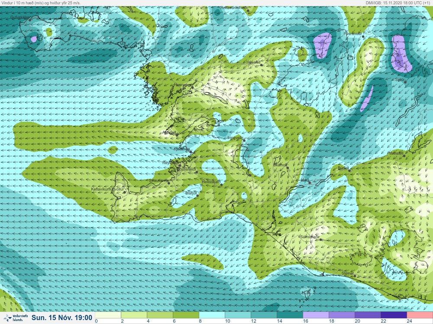Select the Hæll station label
This screenshot has height=324, width=433.
(305, 180)
